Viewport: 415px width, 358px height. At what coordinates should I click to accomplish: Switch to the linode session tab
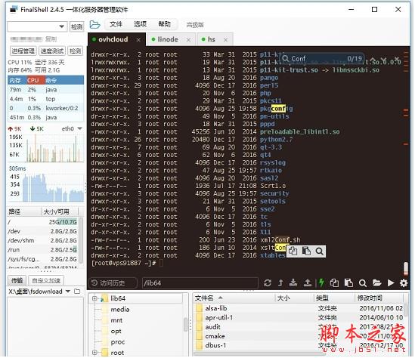(x=168, y=40)
